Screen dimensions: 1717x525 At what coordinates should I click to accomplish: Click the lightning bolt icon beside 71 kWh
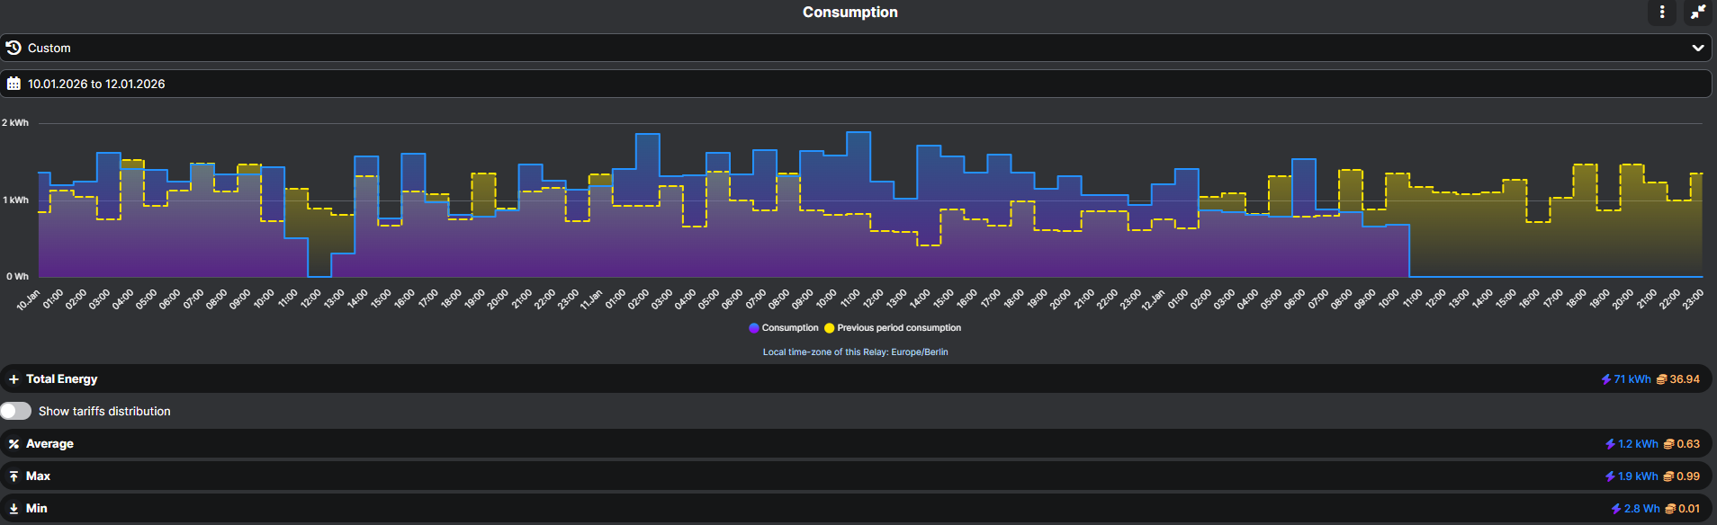click(x=1606, y=379)
